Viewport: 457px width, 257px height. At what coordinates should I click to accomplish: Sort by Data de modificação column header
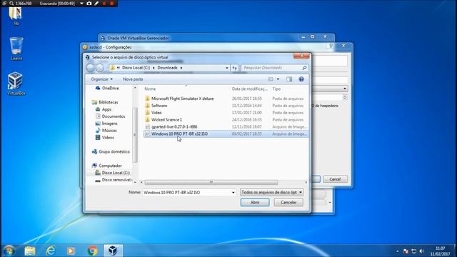click(250, 89)
